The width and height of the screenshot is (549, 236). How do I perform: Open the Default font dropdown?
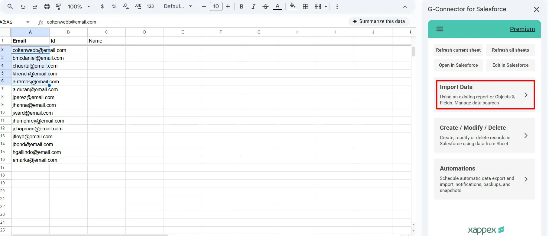178,6
